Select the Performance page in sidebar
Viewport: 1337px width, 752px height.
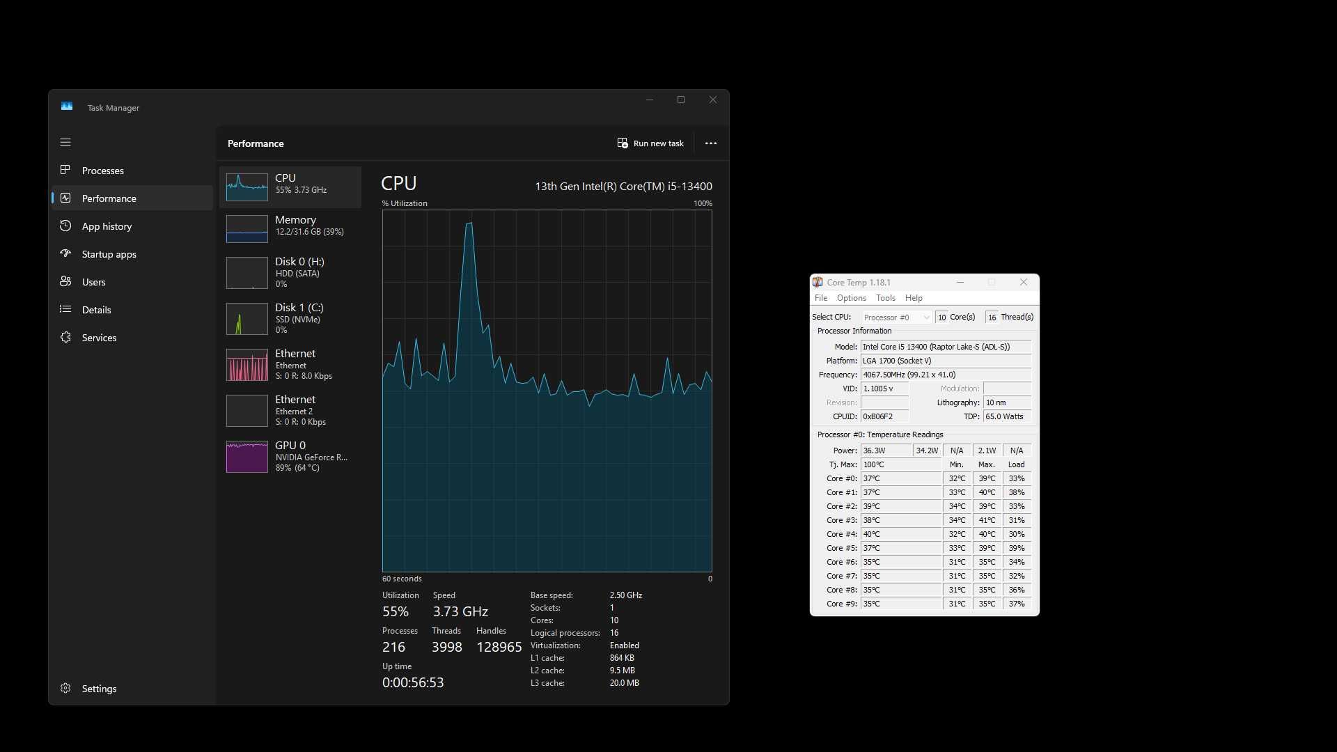[x=132, y=198]
